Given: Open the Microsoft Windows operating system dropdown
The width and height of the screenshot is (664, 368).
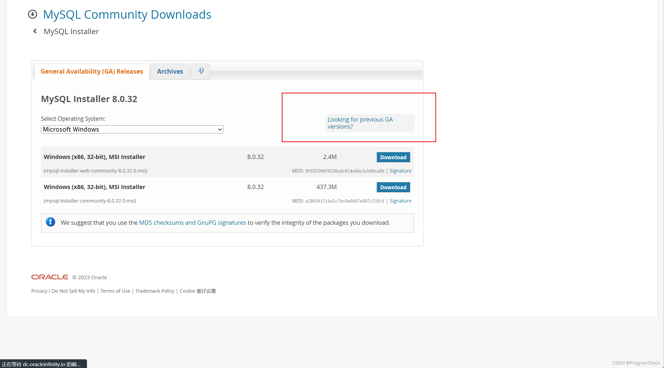Looking at the screenshot, I should coord(131,129).
